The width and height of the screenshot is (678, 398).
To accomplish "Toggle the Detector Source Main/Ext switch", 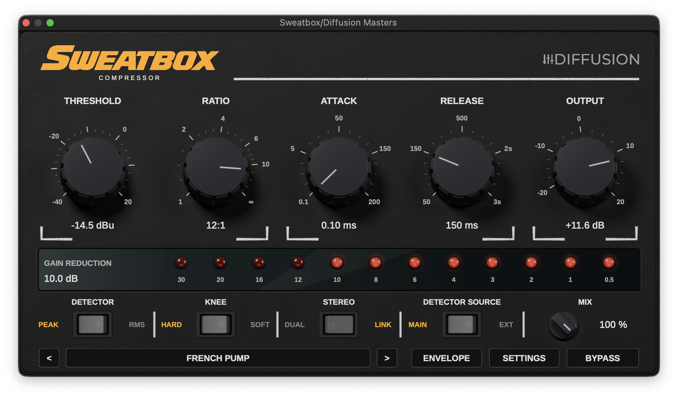I will 462,324.
